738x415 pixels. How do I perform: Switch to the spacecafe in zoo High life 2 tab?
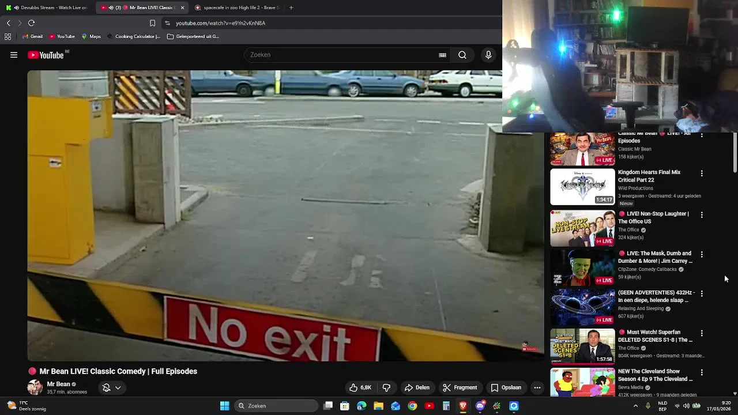(x=236, y=7)
